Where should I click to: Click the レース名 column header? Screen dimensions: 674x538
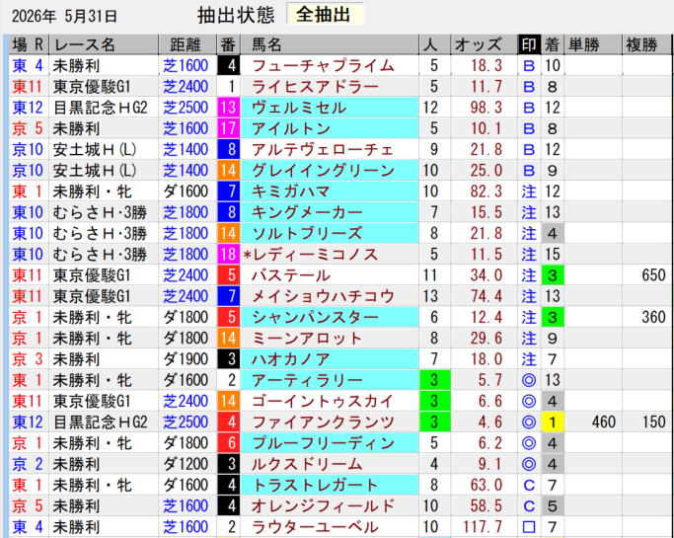click(x=104, y=44)
